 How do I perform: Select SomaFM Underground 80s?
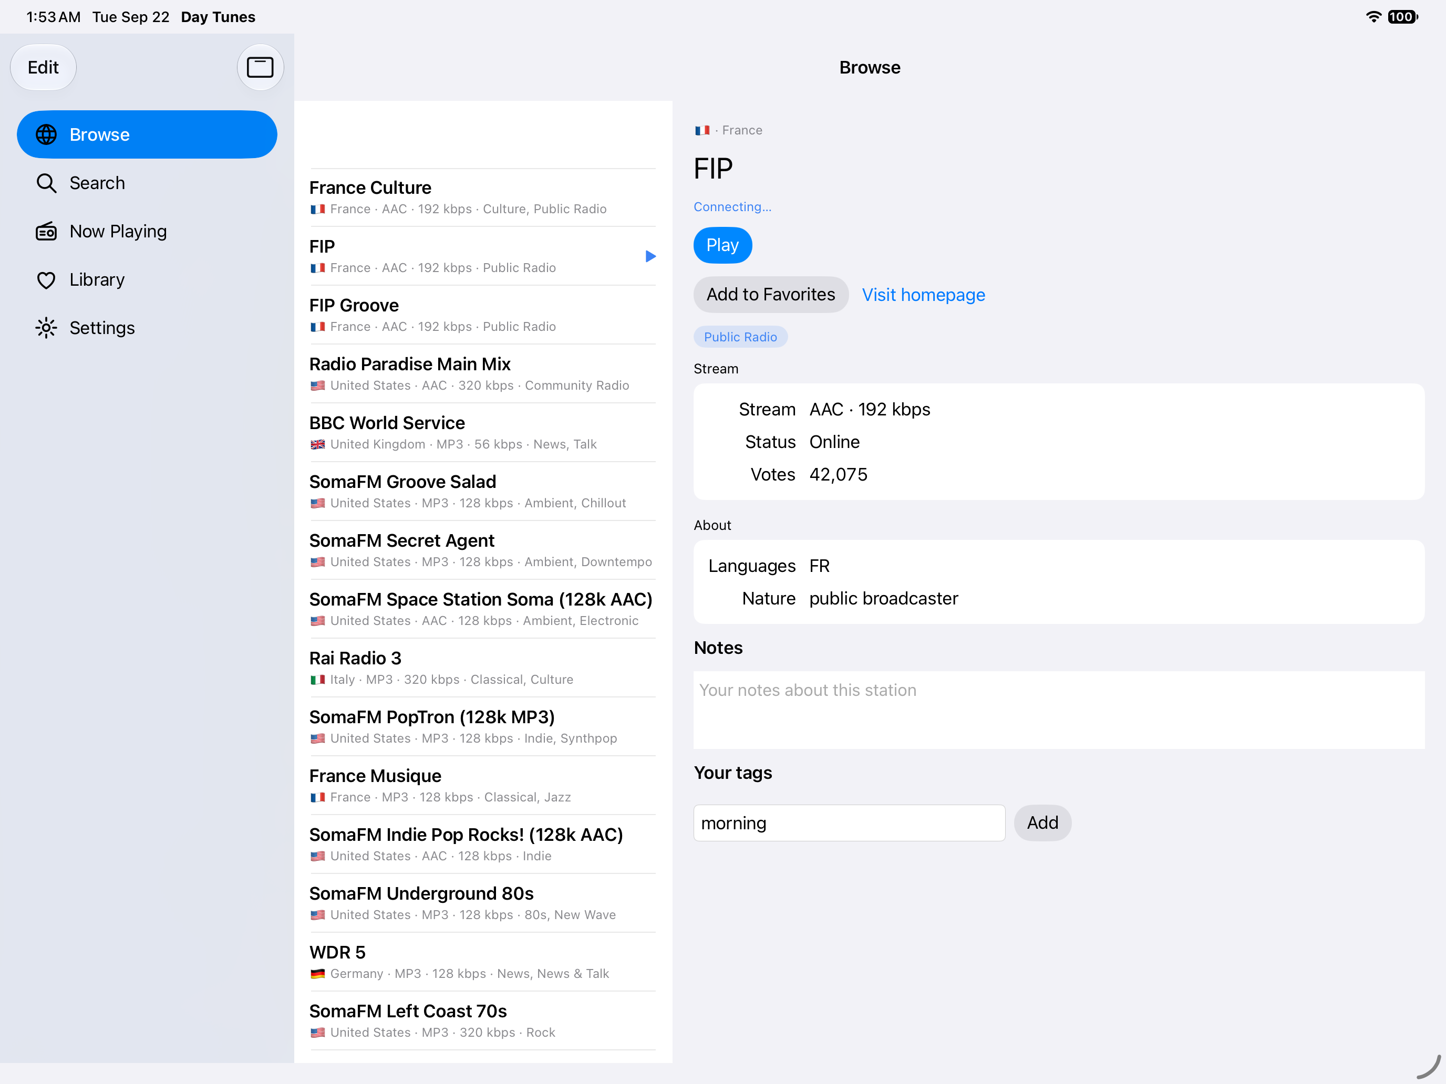[482, 903]
